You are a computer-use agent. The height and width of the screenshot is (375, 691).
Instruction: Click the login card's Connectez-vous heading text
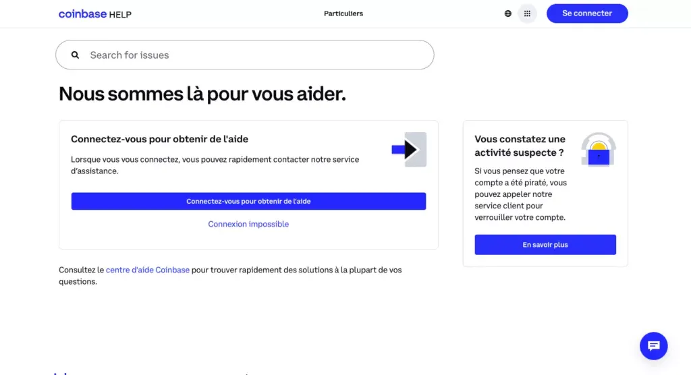point(159,139)
